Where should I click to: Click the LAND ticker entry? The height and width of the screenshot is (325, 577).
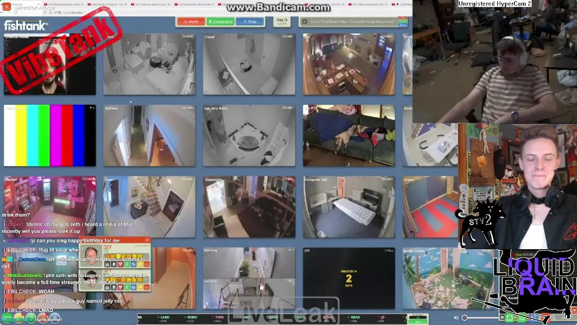coord(164,319)
